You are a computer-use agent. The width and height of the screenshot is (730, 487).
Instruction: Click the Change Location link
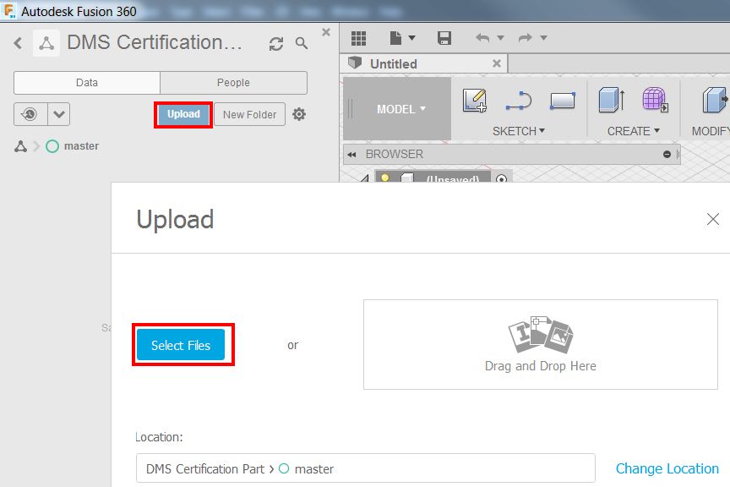667,468
